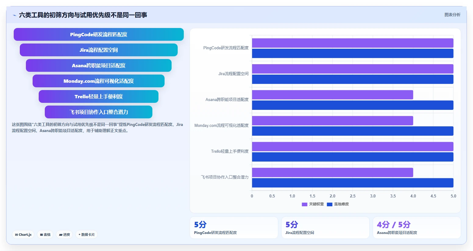Click the Monday.com流程可视化适配度 axis label

[222, 125]
